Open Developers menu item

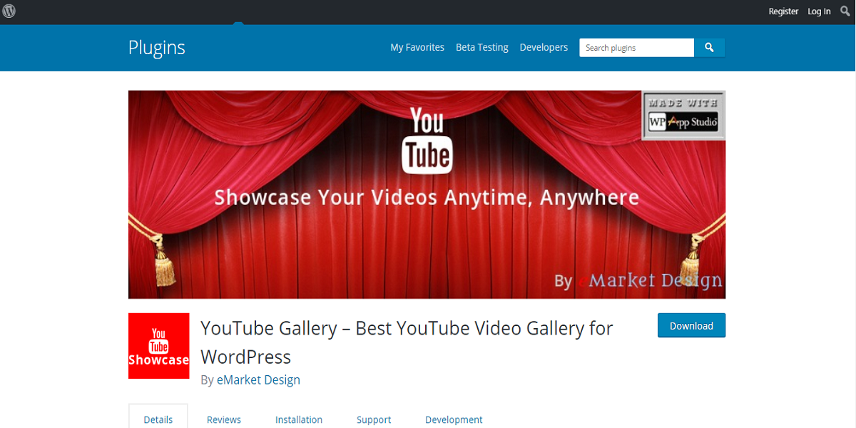click(x=544, y=48)
